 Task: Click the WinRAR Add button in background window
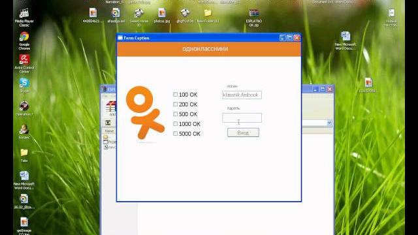pos(112,108)
